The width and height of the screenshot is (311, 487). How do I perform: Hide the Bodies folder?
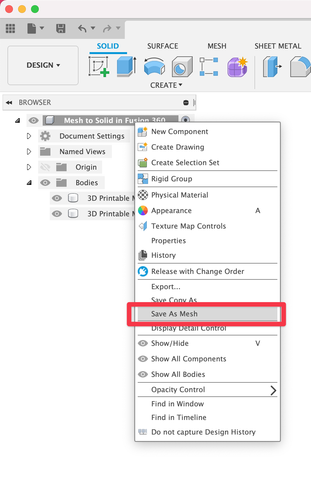(x=45, y=183)
